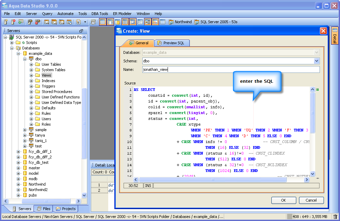Image resolution: width=340 pixels, height=221 pixels.
Task: Click the Northwind connection shortcut icon
Action: (171, 22)
